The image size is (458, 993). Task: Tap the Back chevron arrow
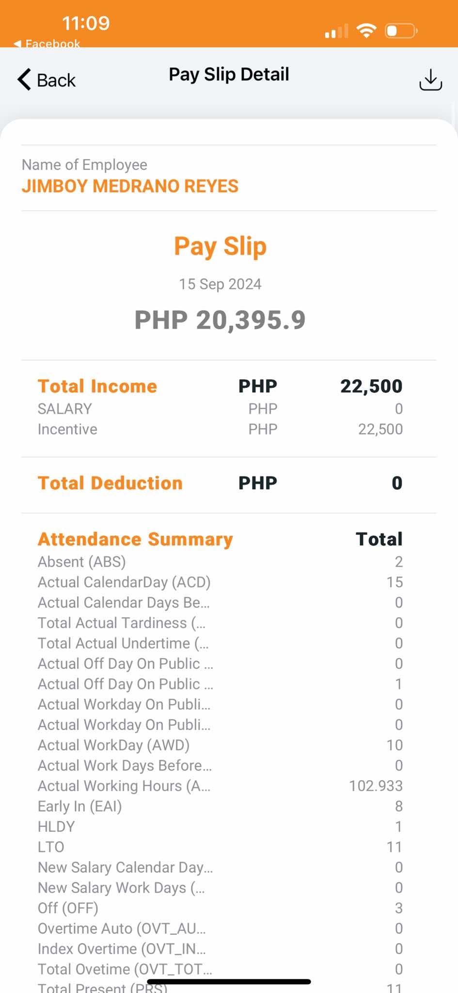pos(24,80)
